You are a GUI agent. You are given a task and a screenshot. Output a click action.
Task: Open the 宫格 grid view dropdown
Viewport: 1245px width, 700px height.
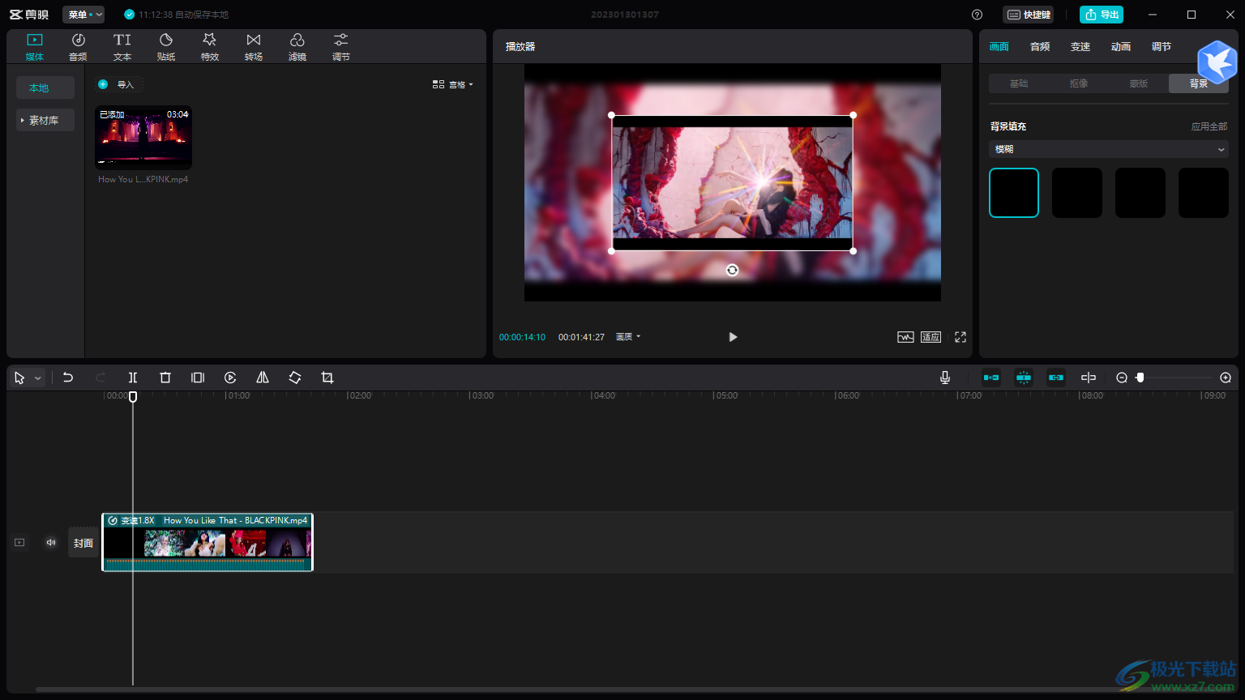click(453, 84)
